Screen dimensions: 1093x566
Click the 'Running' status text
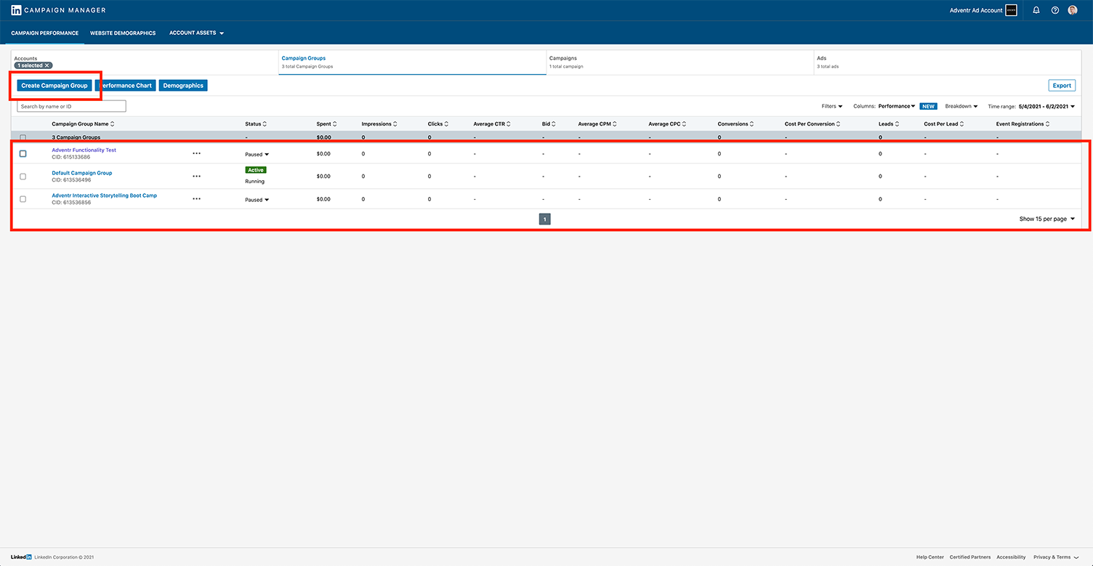point(255,182)
